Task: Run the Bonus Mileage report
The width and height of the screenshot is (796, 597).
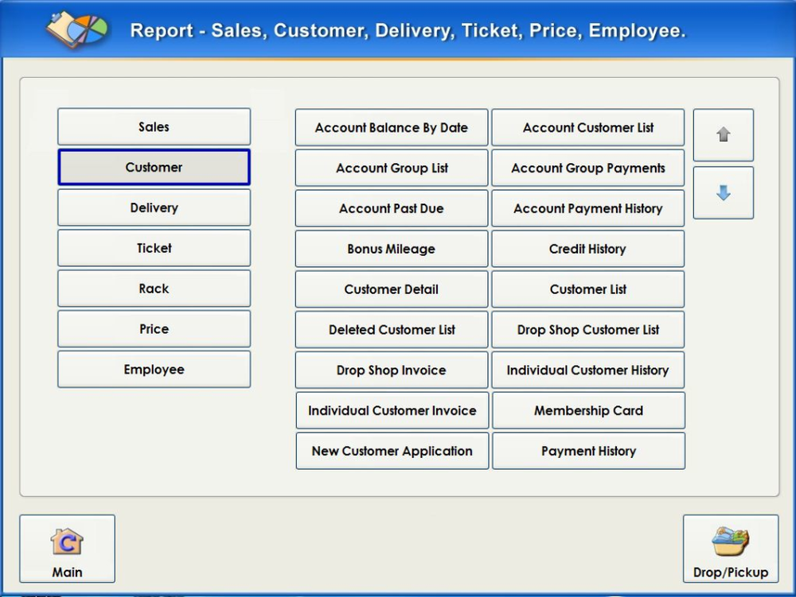Action: [392, 249]
